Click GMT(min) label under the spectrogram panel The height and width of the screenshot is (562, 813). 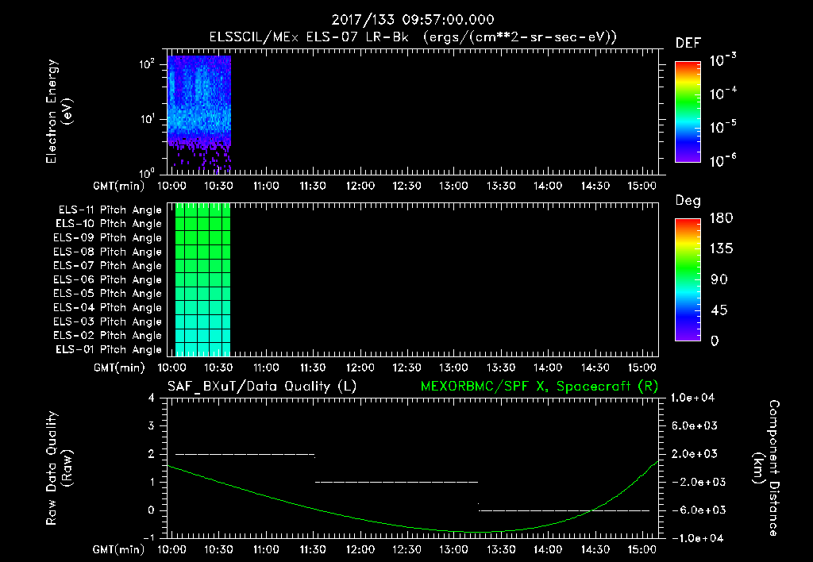pos(118,186)
